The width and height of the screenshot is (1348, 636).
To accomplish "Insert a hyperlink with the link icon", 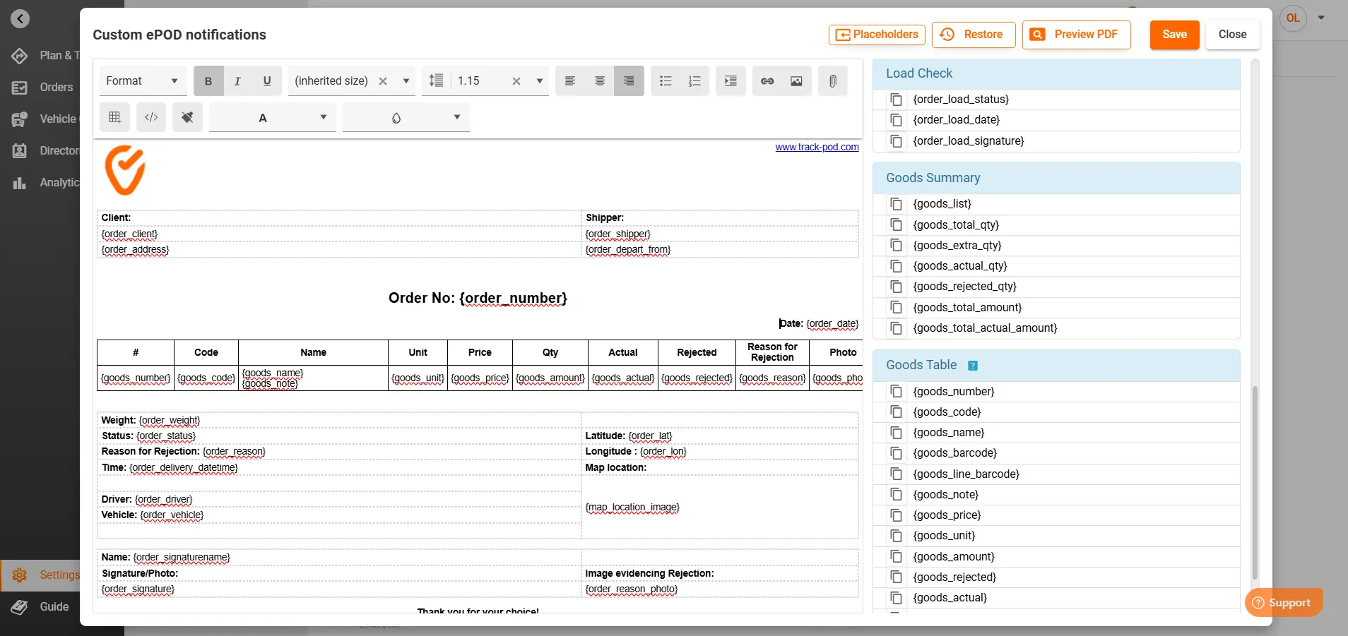I will click(767, 81).
